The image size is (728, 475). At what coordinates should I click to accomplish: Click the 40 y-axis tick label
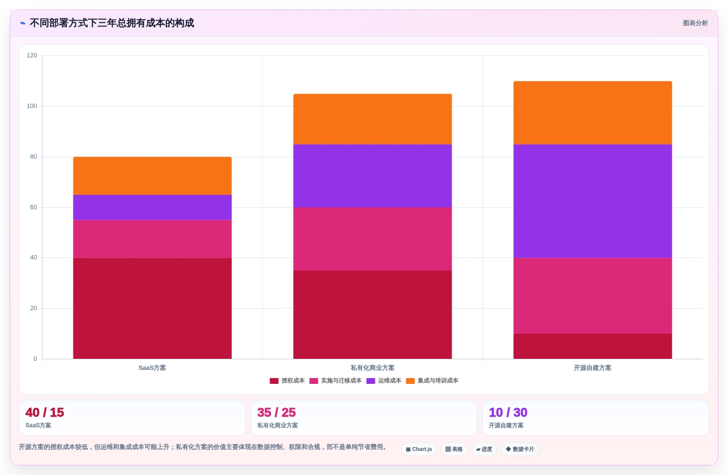pyautogui.click(x=33, y=258)
